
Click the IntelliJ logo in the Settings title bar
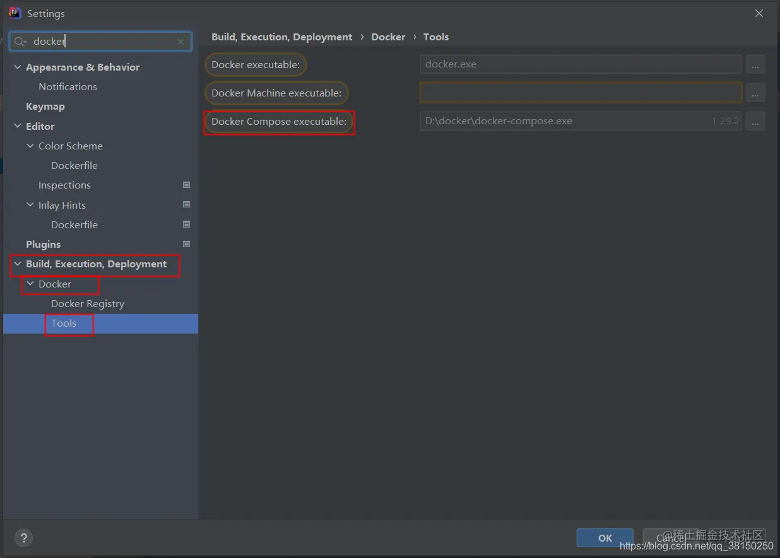15,13
